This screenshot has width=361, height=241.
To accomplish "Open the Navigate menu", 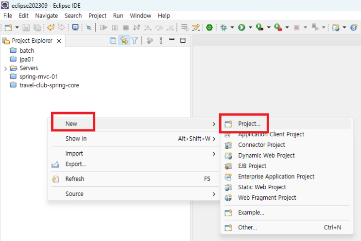I will [x=46, y=16].
